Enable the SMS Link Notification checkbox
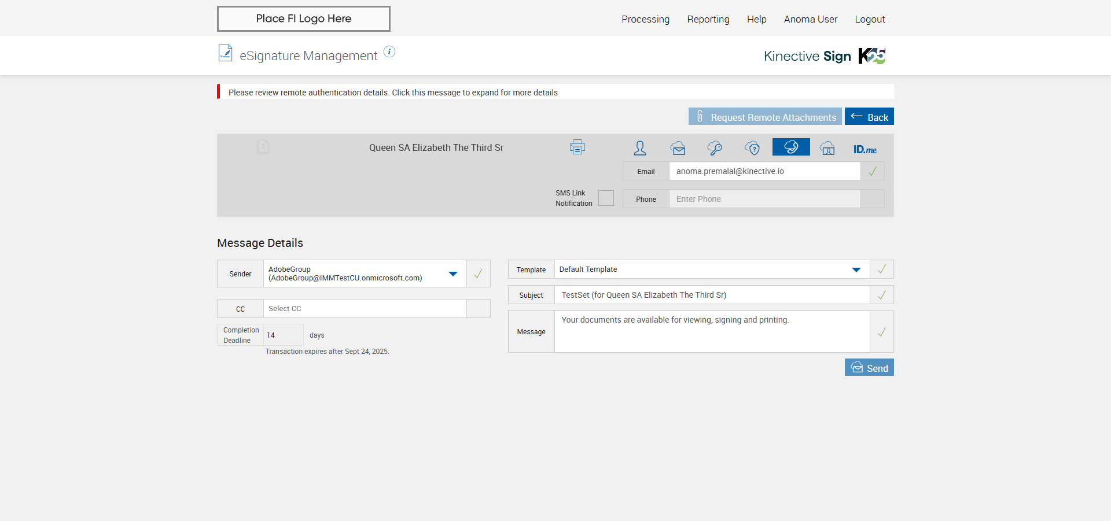Image resolution: width=1111 pixels, height=521 pixels. coord(606,198)
